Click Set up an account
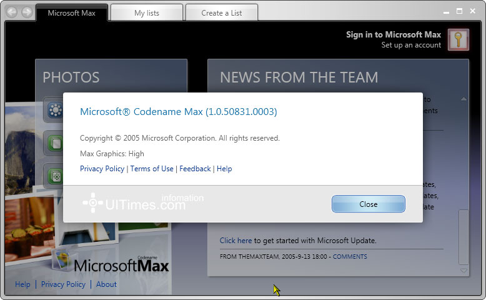Image resolution: width=486 pixels, height=300 pixels. (x=411, y=45)
